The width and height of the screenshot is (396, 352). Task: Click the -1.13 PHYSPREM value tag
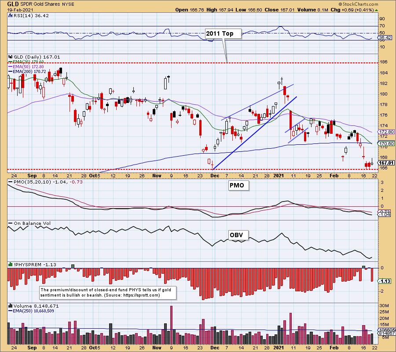(x=384, y=281)
